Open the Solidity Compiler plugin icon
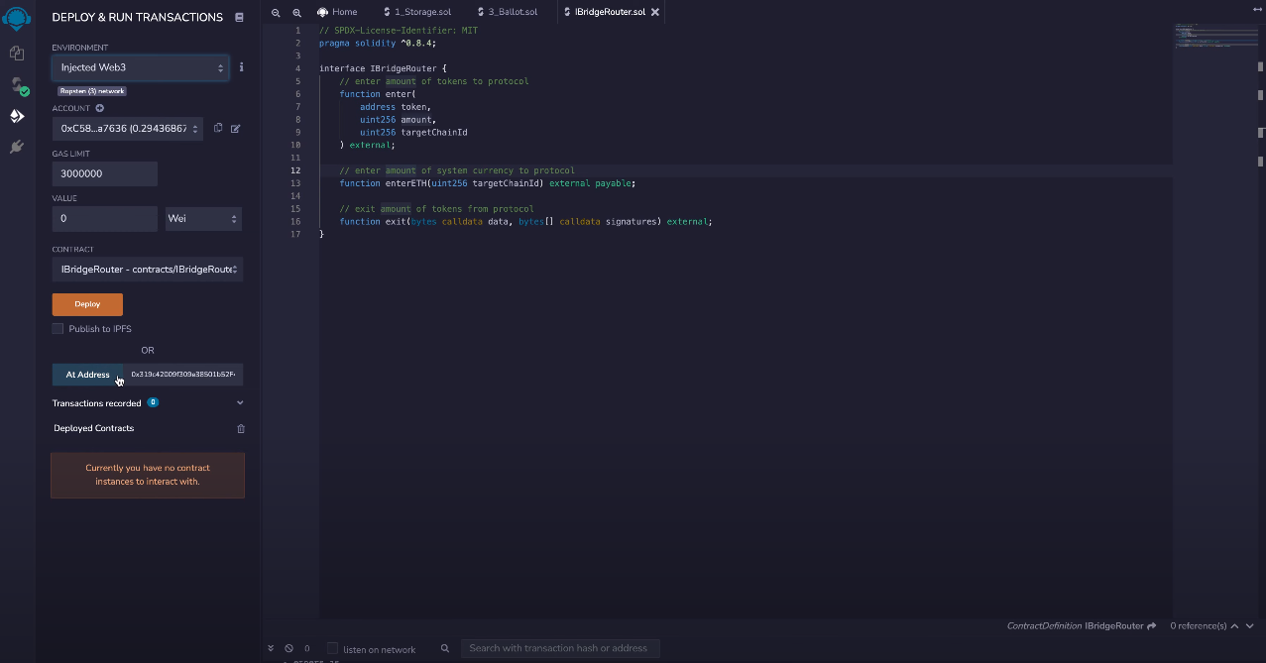 coord(16,85)
